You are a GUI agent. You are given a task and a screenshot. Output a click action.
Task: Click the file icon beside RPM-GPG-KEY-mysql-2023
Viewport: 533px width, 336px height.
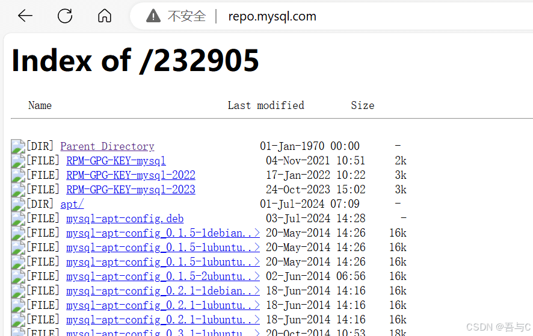pyautogui.click(x=18, y=190)
